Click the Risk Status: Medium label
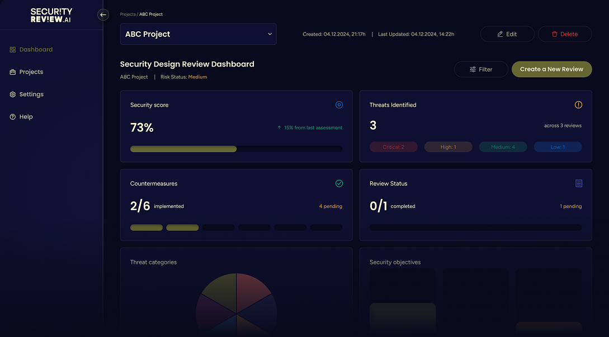Screen dimensions: 609x337 click(184, 77)
